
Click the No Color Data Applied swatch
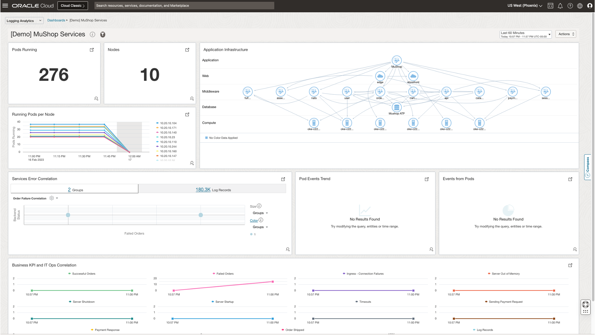pos(207,138)
